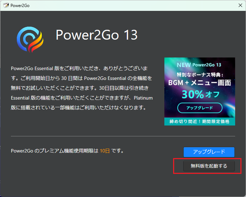Image resolution: width=246 pixels, height=197 pixels.
Task: Click the BGM + メニュー画面 banner text
Action: 199,83
